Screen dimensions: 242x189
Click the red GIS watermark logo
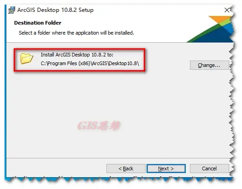99,126
